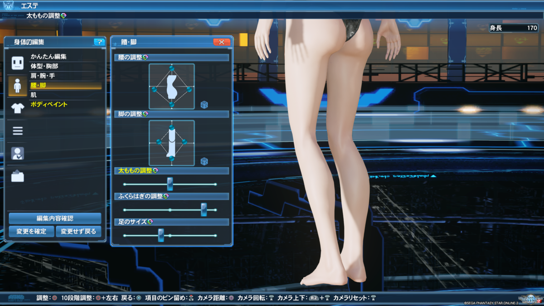
Task: Open the three-line list icon category
Action: 18,131
